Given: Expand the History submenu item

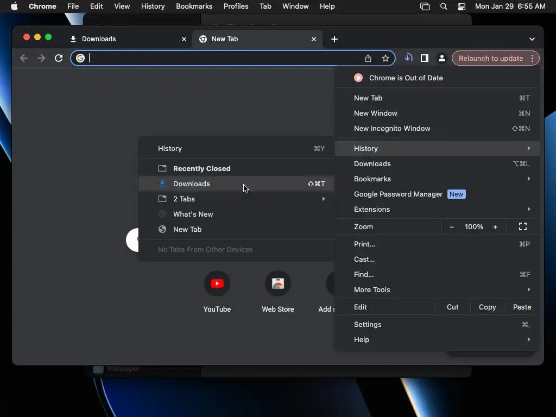Looking at the screenshot, I should point(437,148).
